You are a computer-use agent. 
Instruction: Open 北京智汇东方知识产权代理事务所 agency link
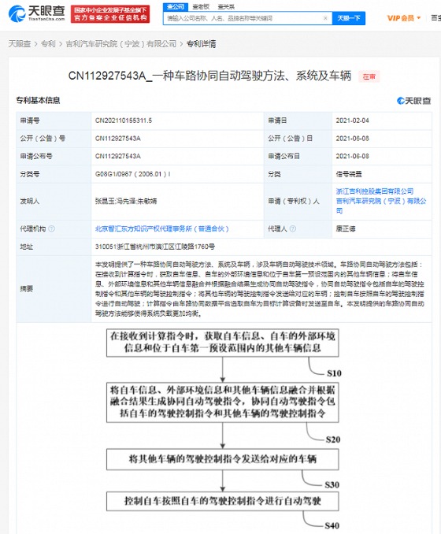pyautogui.click(x=162, y=229)
